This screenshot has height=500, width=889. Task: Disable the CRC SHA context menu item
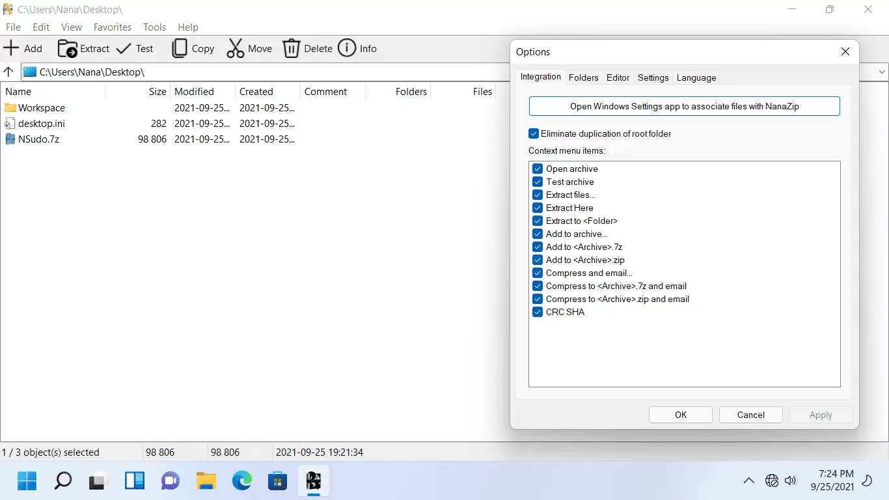click(538, 312)
